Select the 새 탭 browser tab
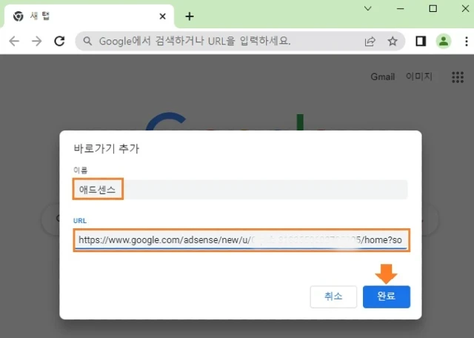This screenshot has width=474, height=338. 89,16
